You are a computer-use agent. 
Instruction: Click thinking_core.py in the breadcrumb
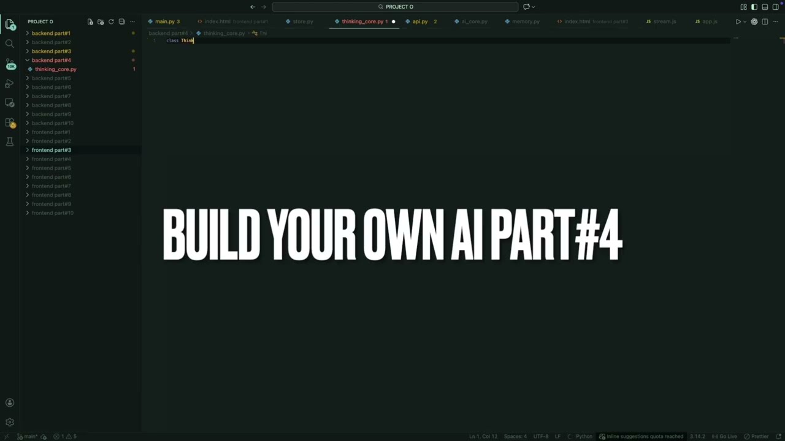[224, 33]
